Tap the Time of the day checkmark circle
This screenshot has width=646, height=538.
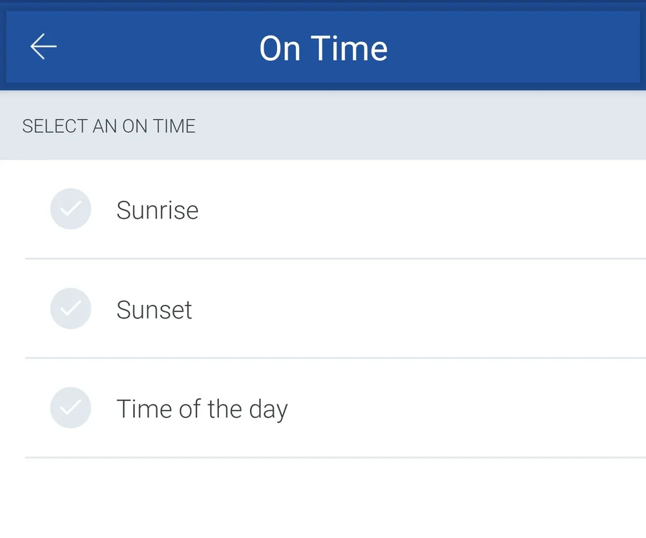coord(70,408)
